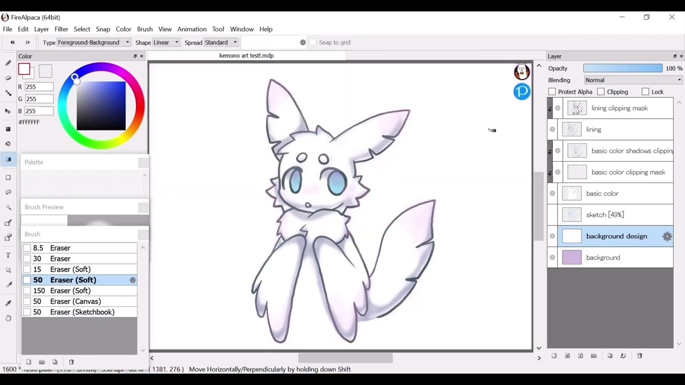
Task: Select the 150 Eraser (Soft) brush
Action: pos(79,291)
